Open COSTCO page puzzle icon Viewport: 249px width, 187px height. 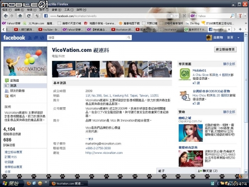[185, 95]
